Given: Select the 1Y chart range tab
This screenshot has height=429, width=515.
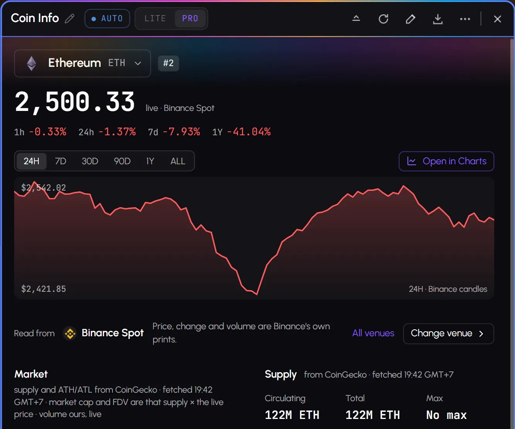Looking at the screenshot, I should click(150, 161).
